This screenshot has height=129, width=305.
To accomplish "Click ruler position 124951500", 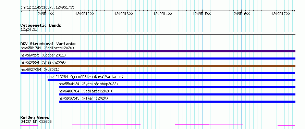I will pyautogui.click(x=202, y=14).
